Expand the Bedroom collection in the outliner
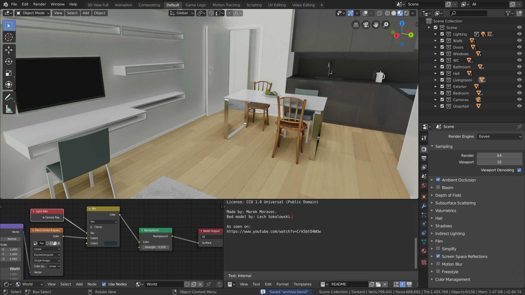 (435, 93)
